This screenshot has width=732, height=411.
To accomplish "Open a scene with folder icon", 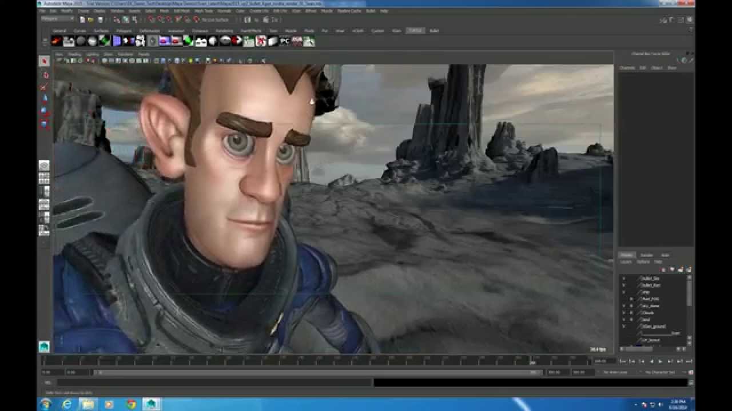I will click(91, 19).
